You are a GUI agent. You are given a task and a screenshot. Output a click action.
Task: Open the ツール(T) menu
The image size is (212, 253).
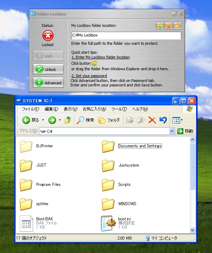click(x=119, y=109)
